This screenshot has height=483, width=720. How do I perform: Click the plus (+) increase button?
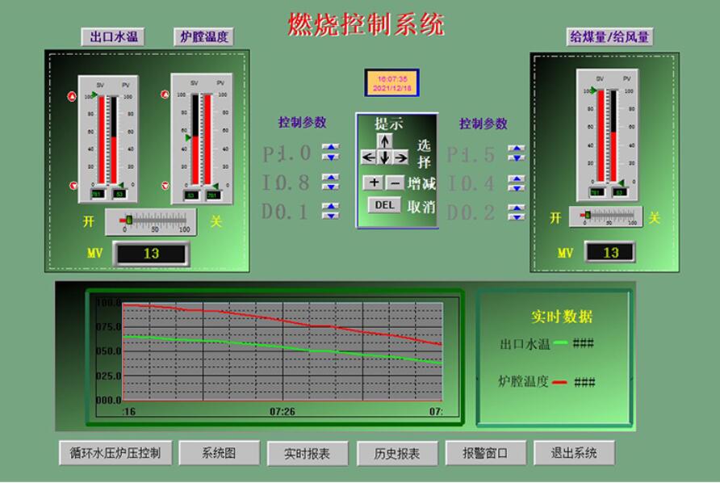[x=374, y=183]
